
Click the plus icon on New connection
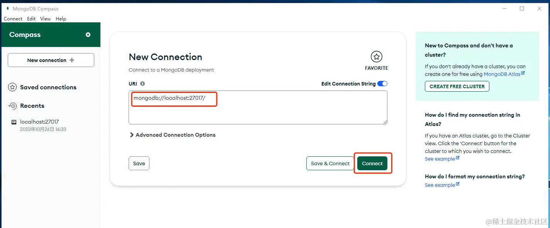(x=72, y=60)
